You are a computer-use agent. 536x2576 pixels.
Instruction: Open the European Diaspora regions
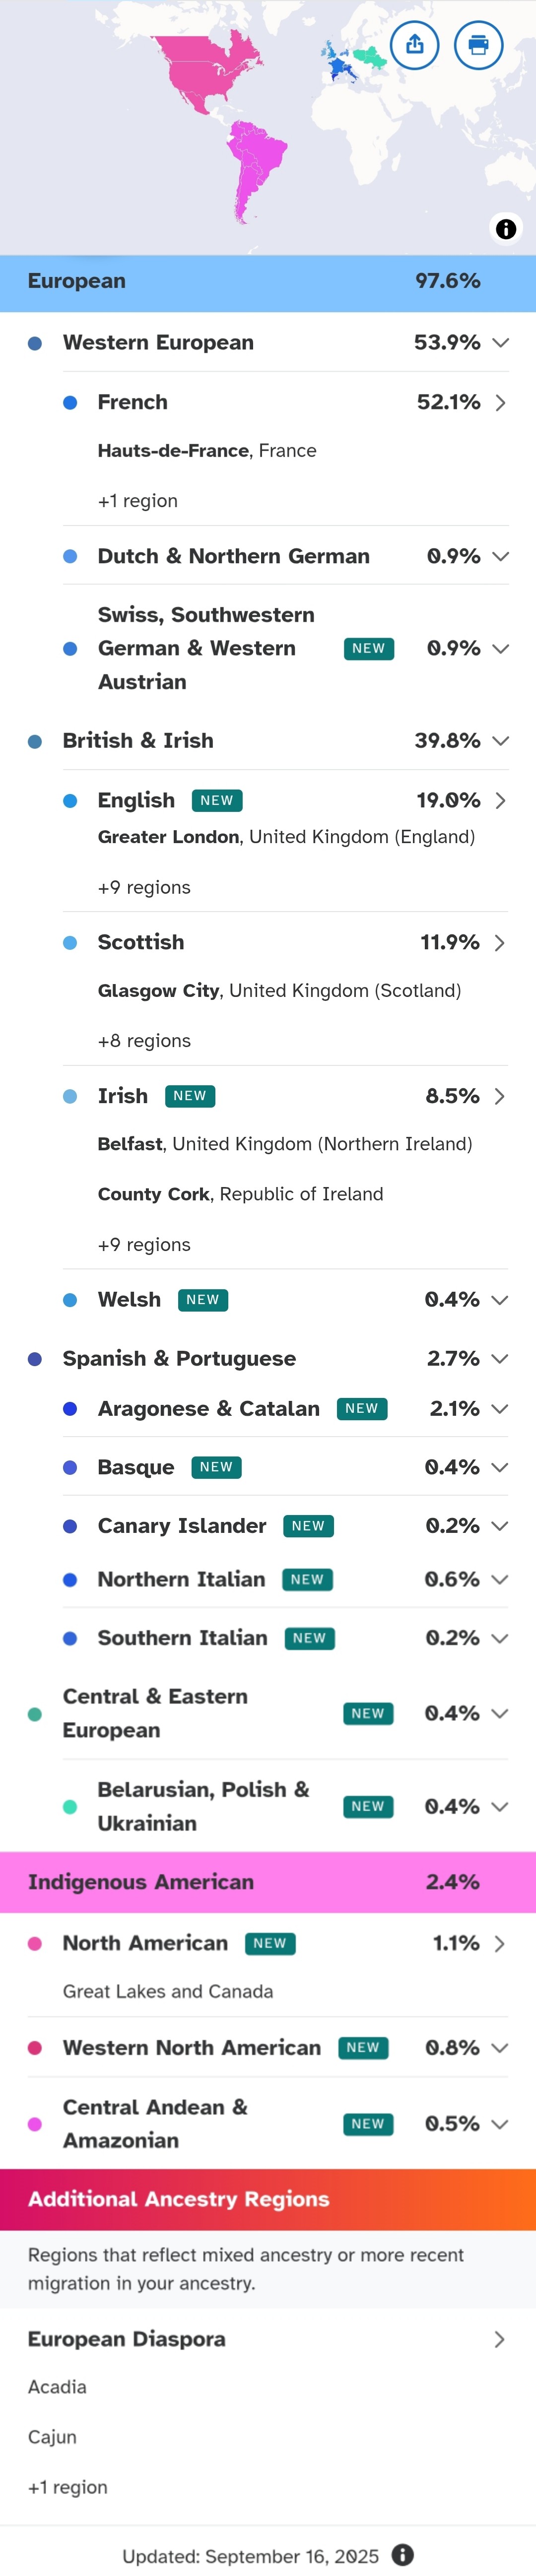click(x=498, y=2339)
